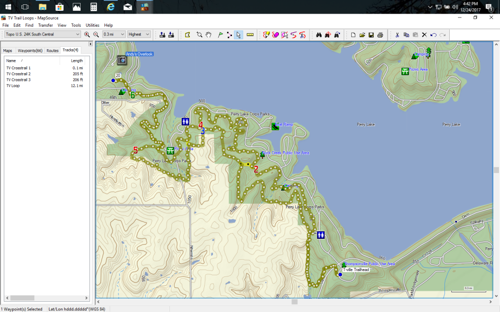Open the map product dropdown
Image resolution: width=500 pixels, height=312 pixels.
(42, 35)
